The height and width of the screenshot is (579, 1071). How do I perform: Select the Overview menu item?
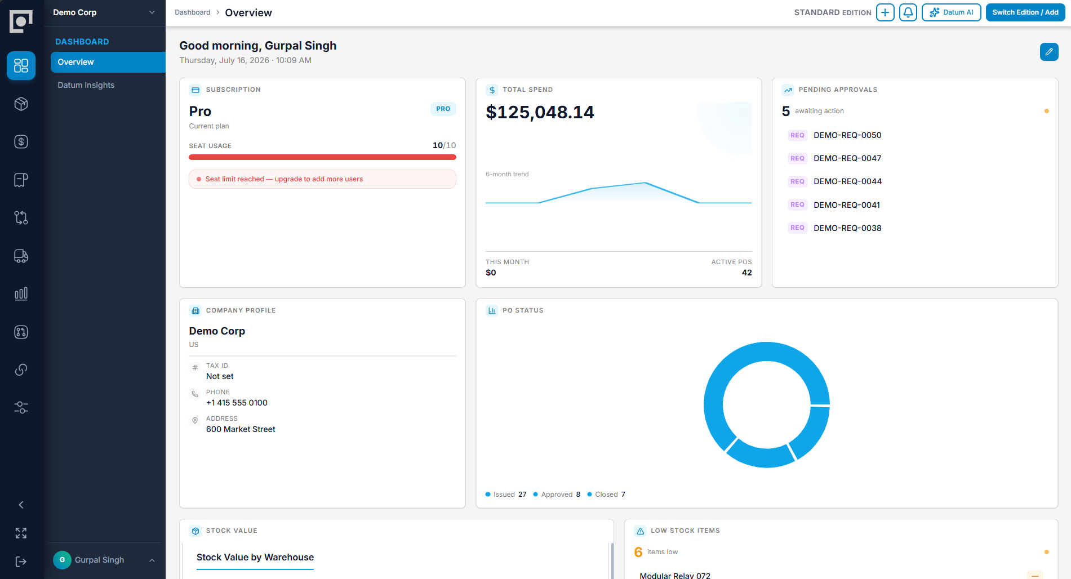[x=108, y=62]
